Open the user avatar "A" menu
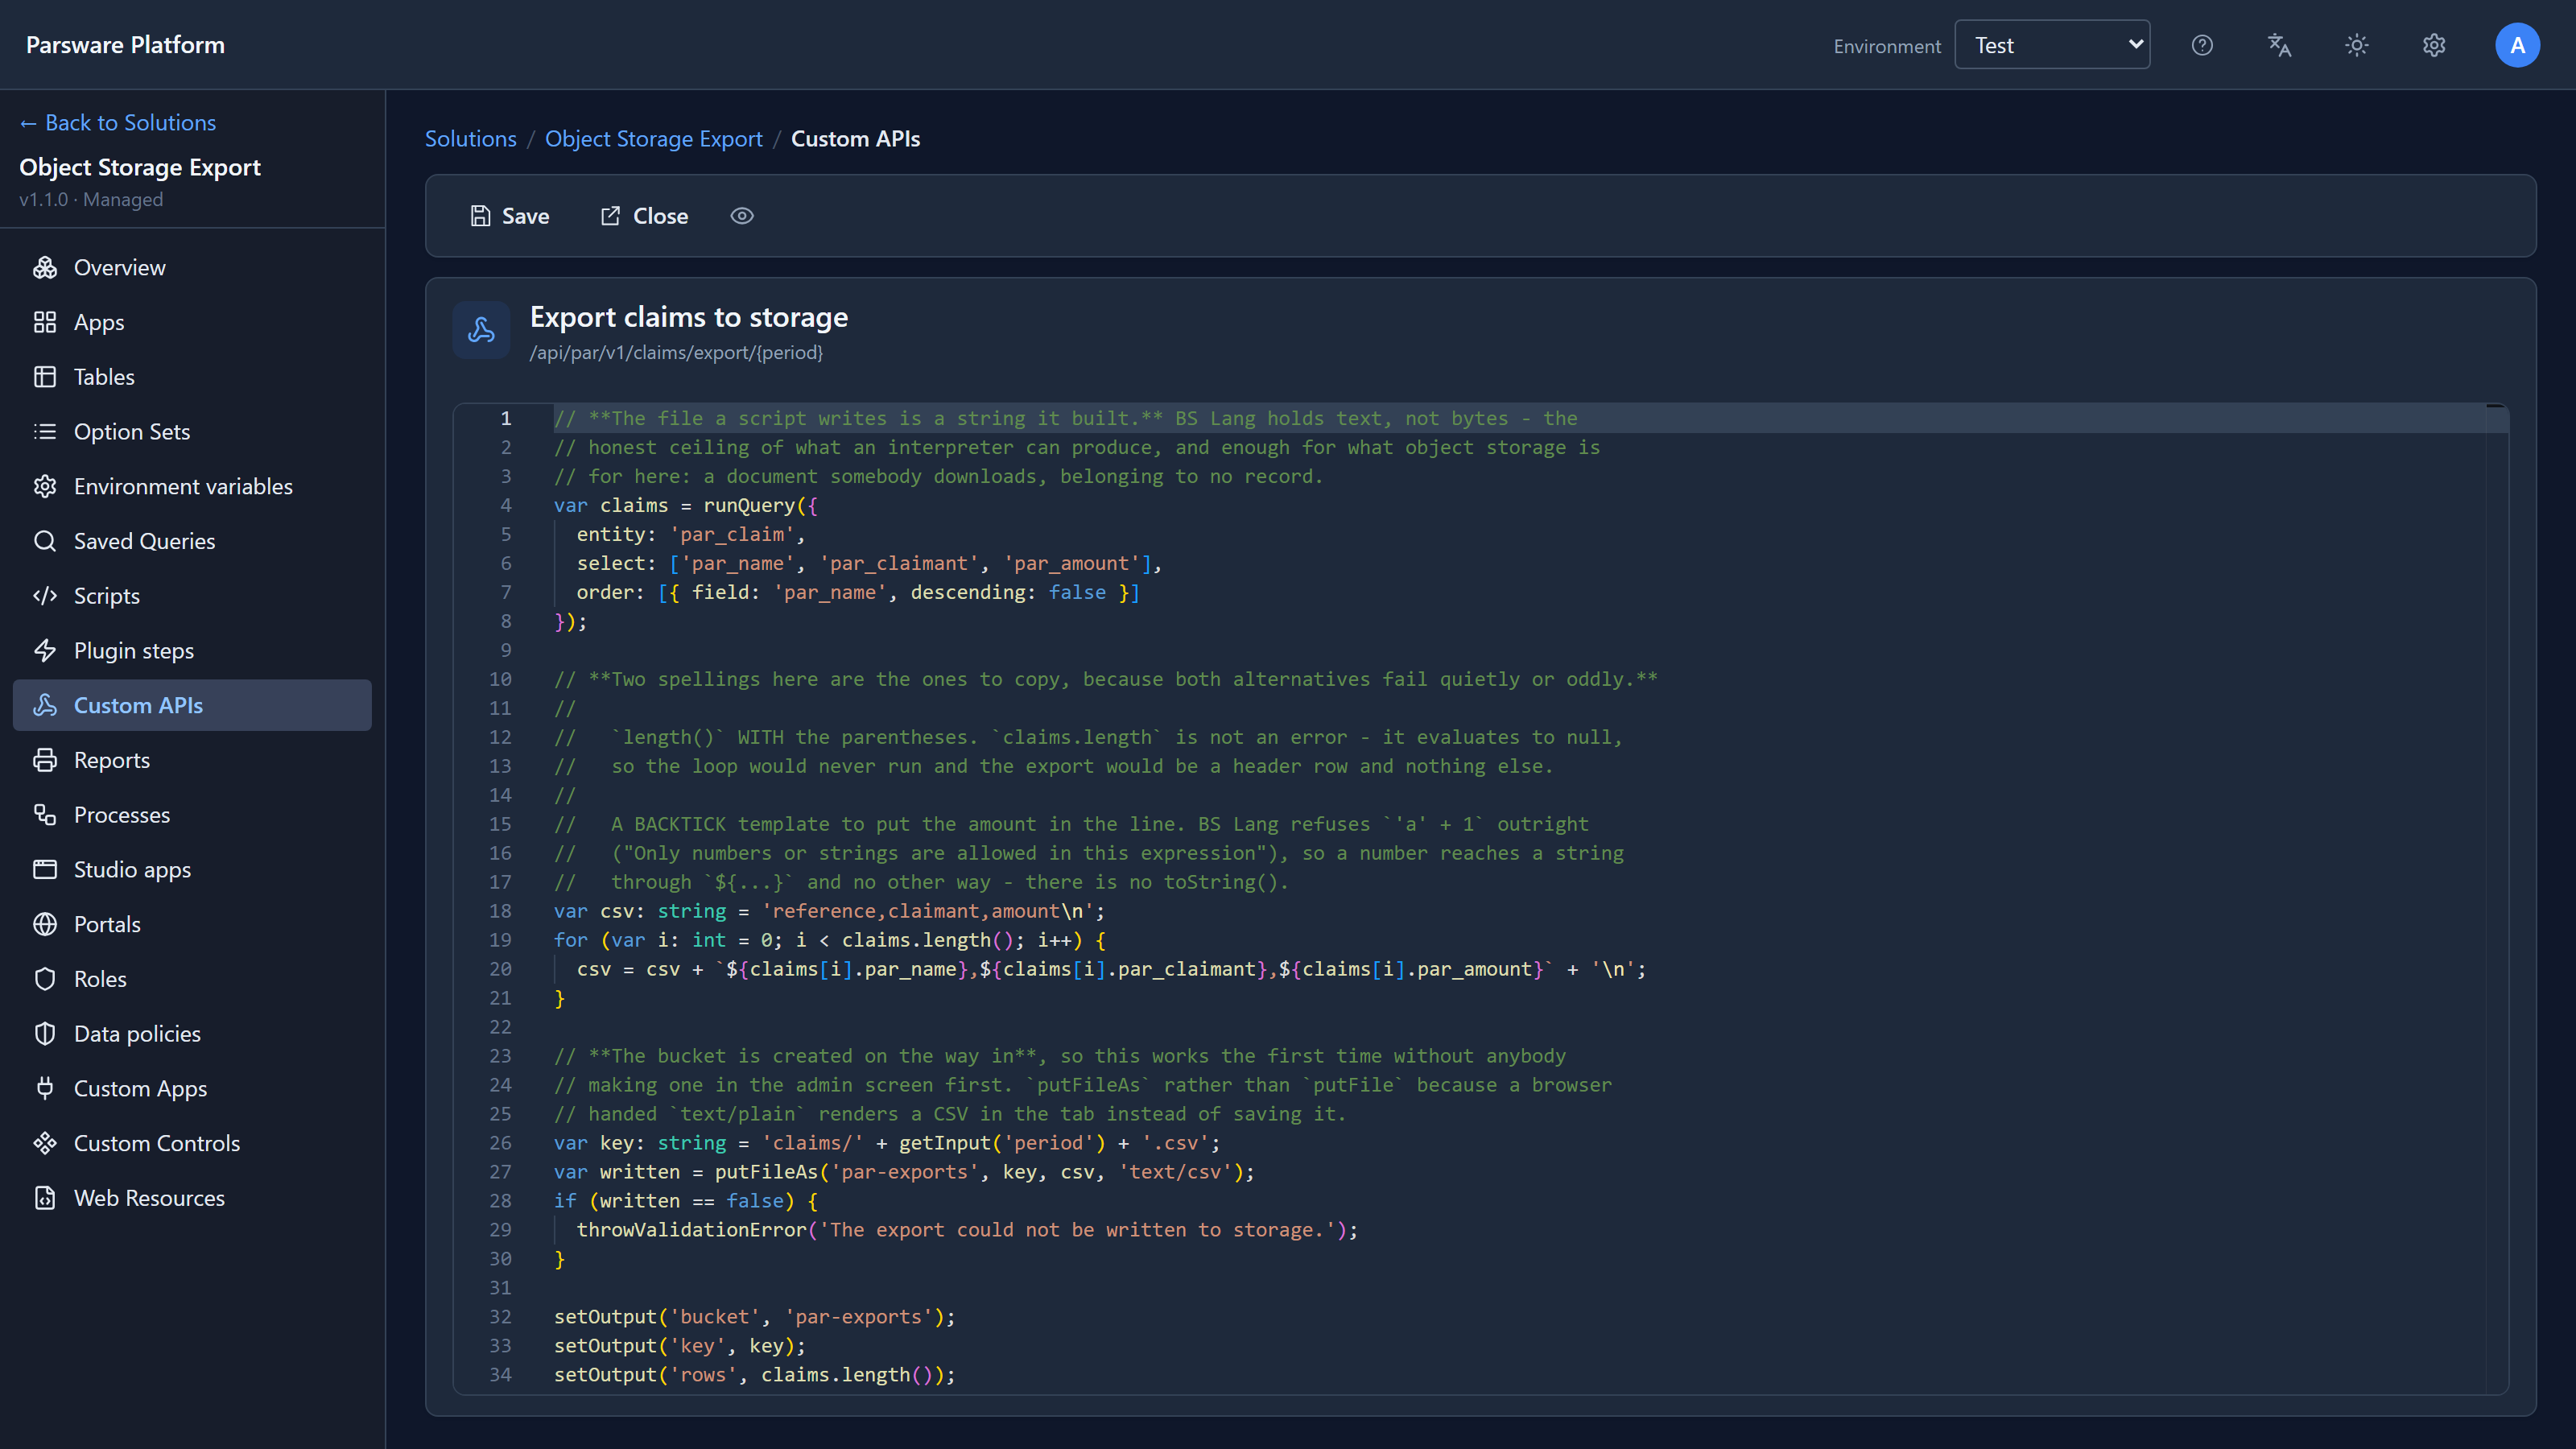Screen dimensions: 2576x1449 [x=2517, y=45]
